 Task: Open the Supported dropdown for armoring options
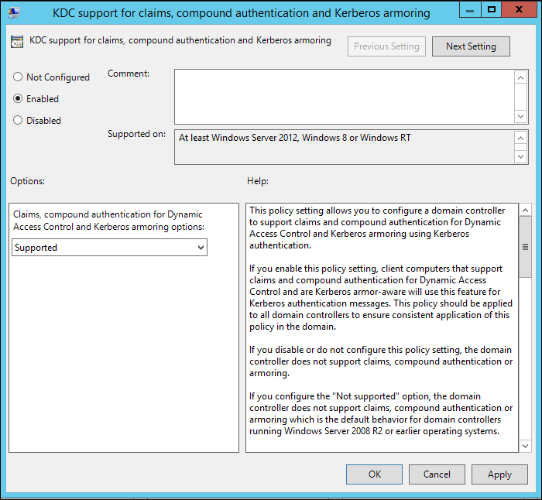coord(110,248)
